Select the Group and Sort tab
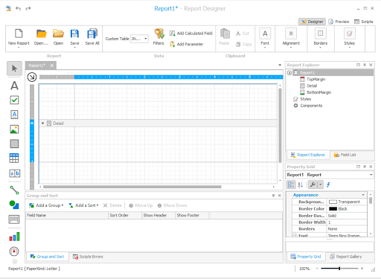 point(47,257)
